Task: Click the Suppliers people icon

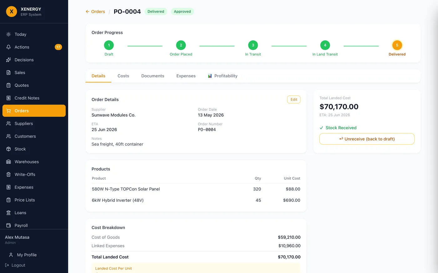Action: 8,124
